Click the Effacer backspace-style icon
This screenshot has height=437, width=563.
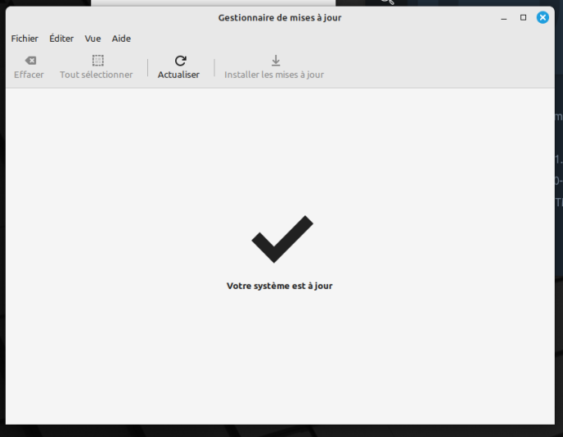(x=29, y=61)
